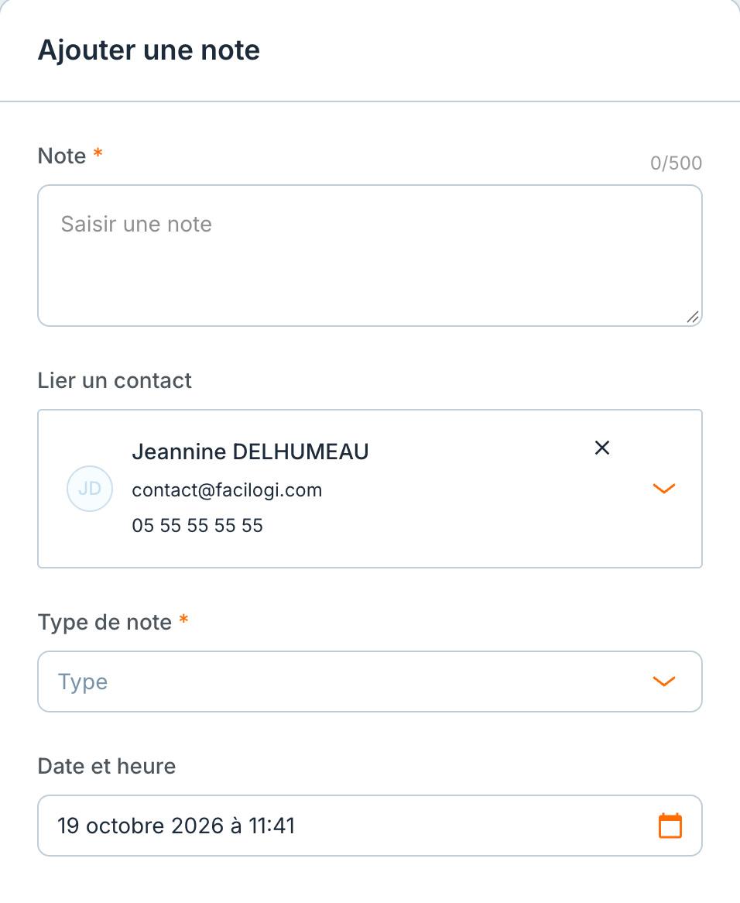Click the Note field label
Screen dimensions: 740x903
coord(62,156)
